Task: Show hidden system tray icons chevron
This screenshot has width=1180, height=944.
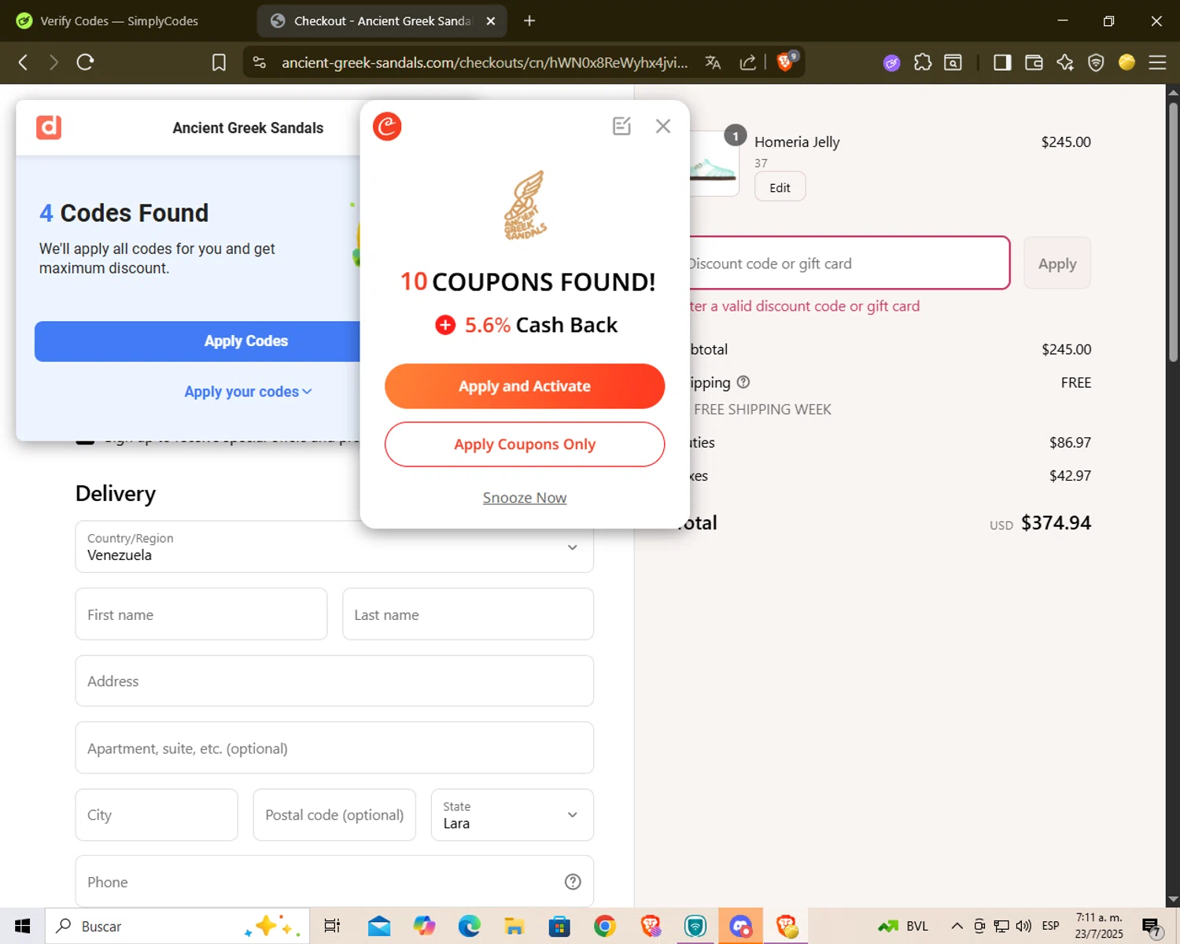Action: point(957,926)
